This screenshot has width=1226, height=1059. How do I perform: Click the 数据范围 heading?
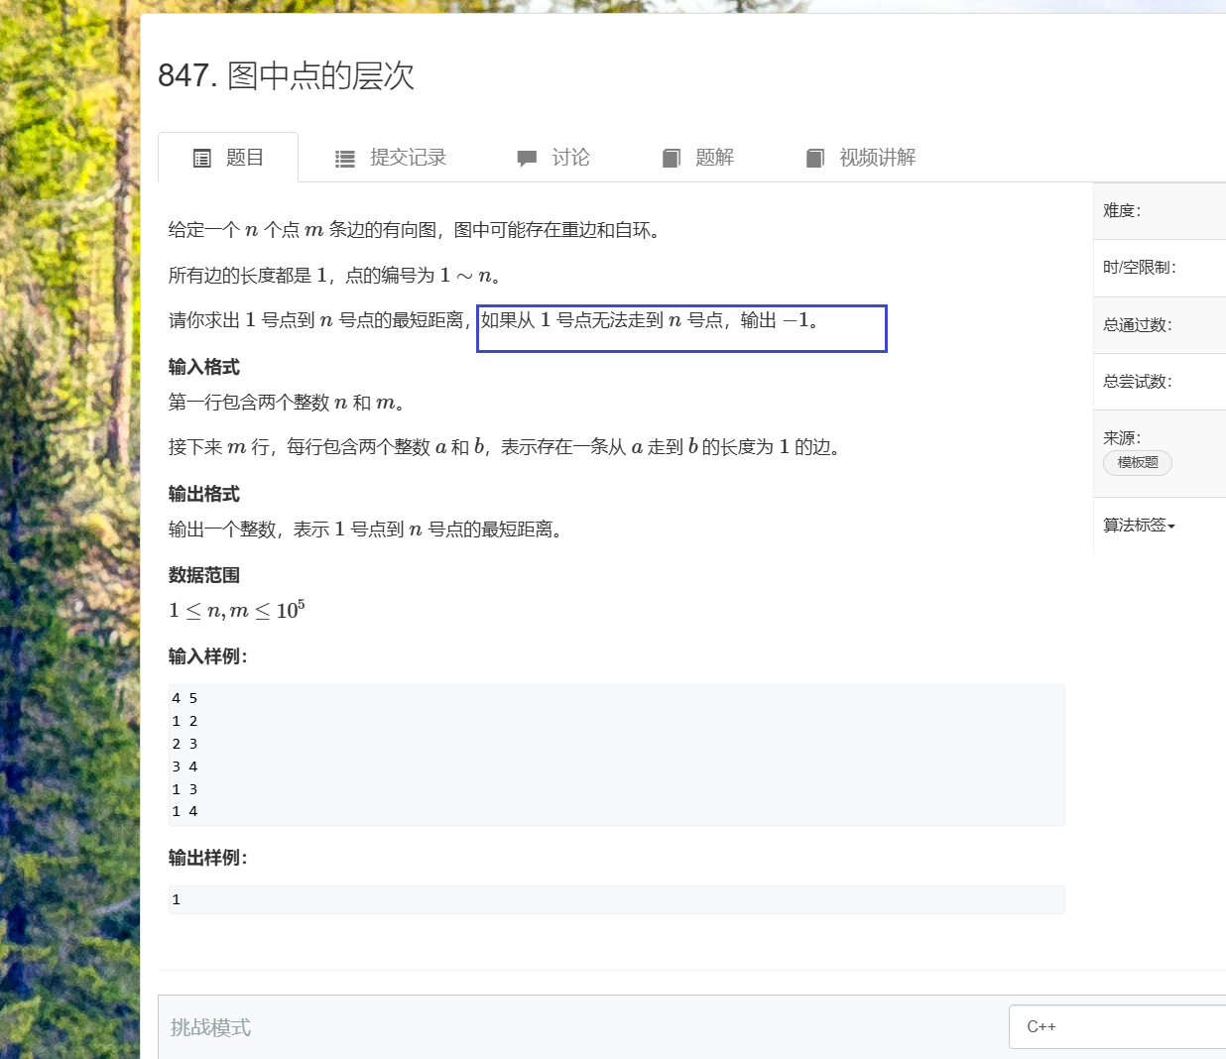(204, 575)
